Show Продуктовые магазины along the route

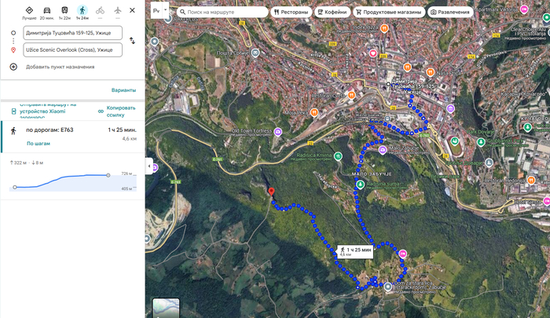388,13
